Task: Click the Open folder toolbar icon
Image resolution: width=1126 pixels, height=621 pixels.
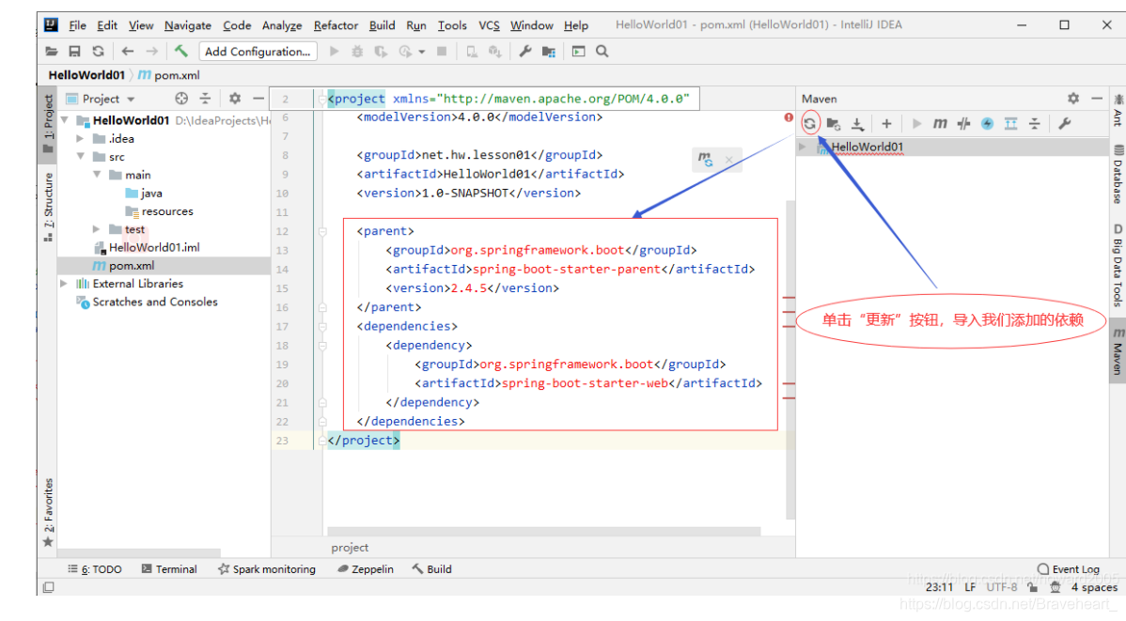Action: pos(51,52)
